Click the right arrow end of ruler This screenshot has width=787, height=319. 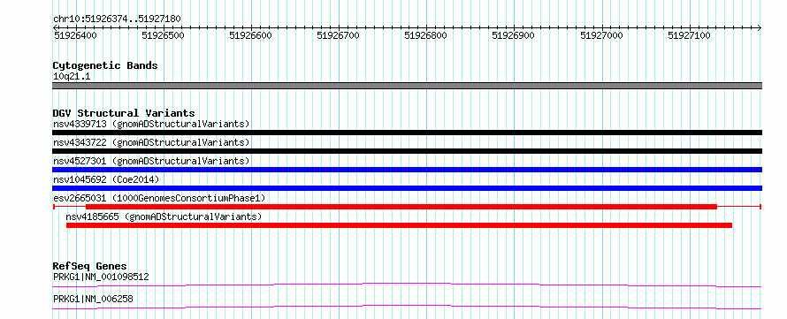pos(760,27)
